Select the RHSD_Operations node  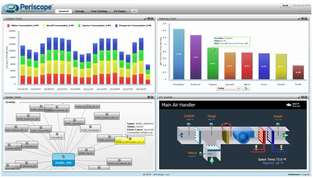(x=74, y=122)
